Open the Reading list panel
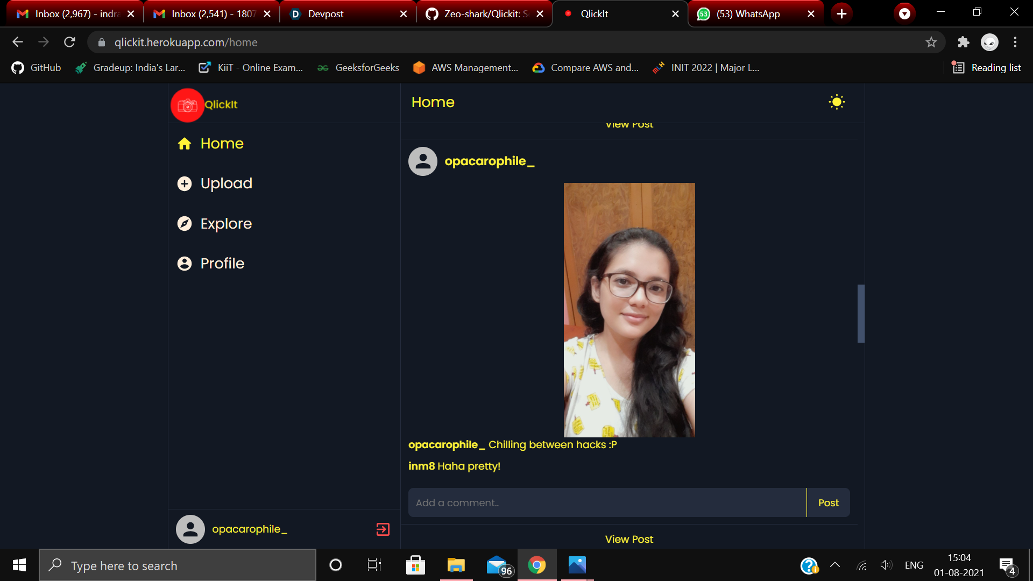The width and height of the screenshot is (1033, 581). click(987, 68)
